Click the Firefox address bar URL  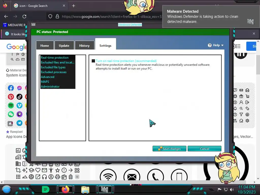[112, 17]
